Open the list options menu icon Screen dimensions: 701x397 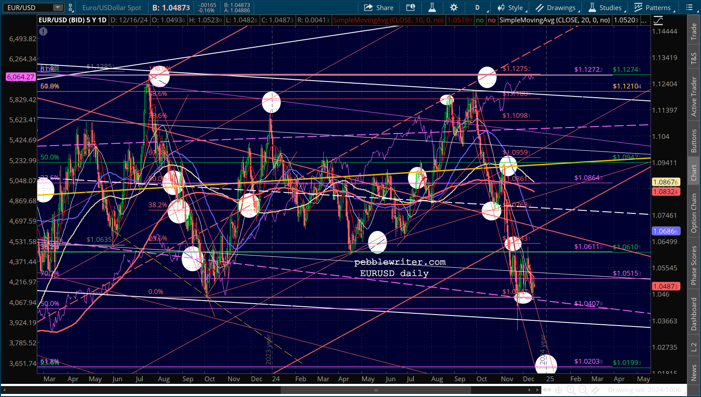pyautogui.click(x=690, y=7)
